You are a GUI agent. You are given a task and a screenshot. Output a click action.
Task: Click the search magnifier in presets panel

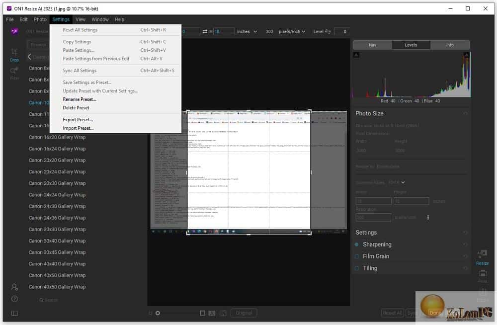(41, 300)
